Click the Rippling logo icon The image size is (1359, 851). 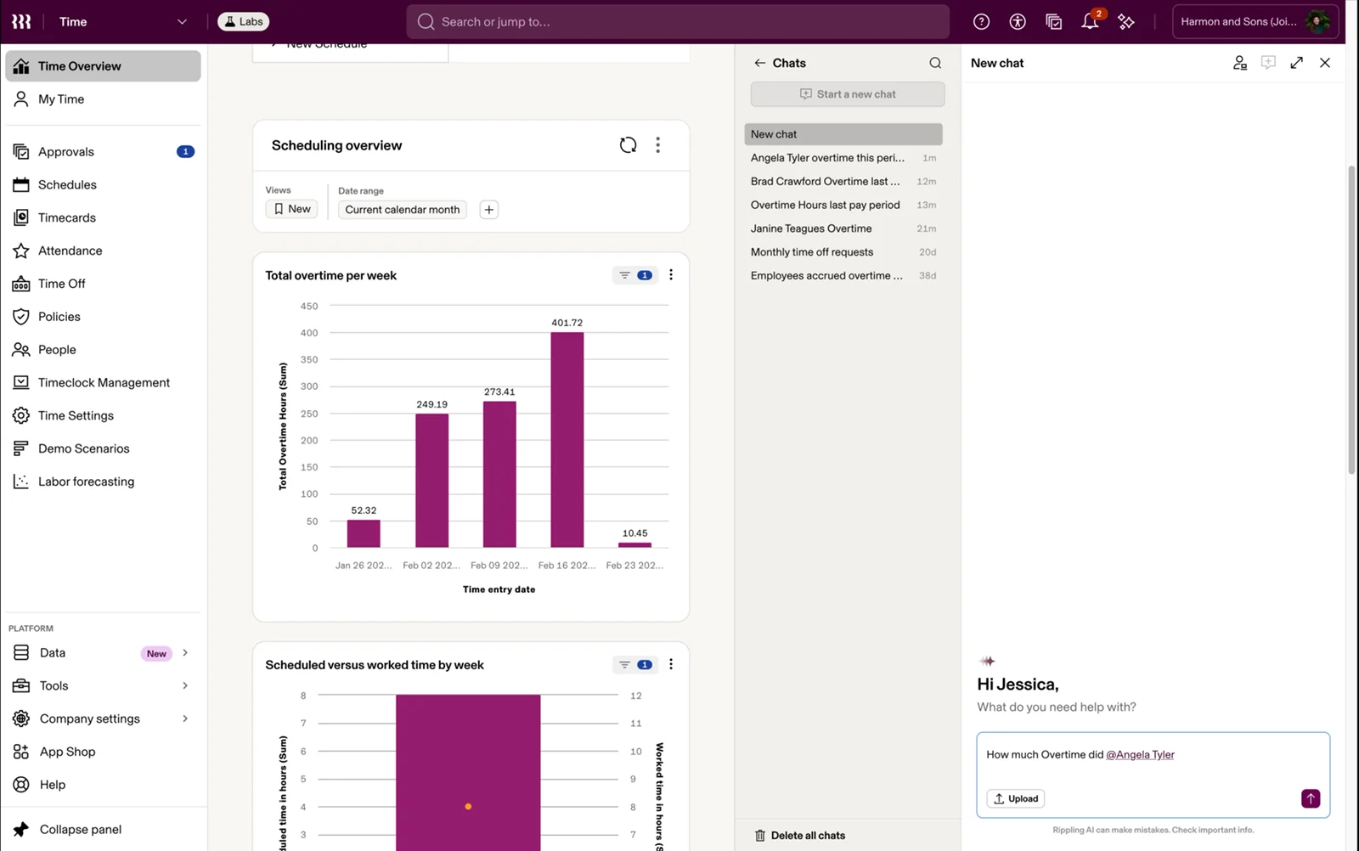coord(21,21)
